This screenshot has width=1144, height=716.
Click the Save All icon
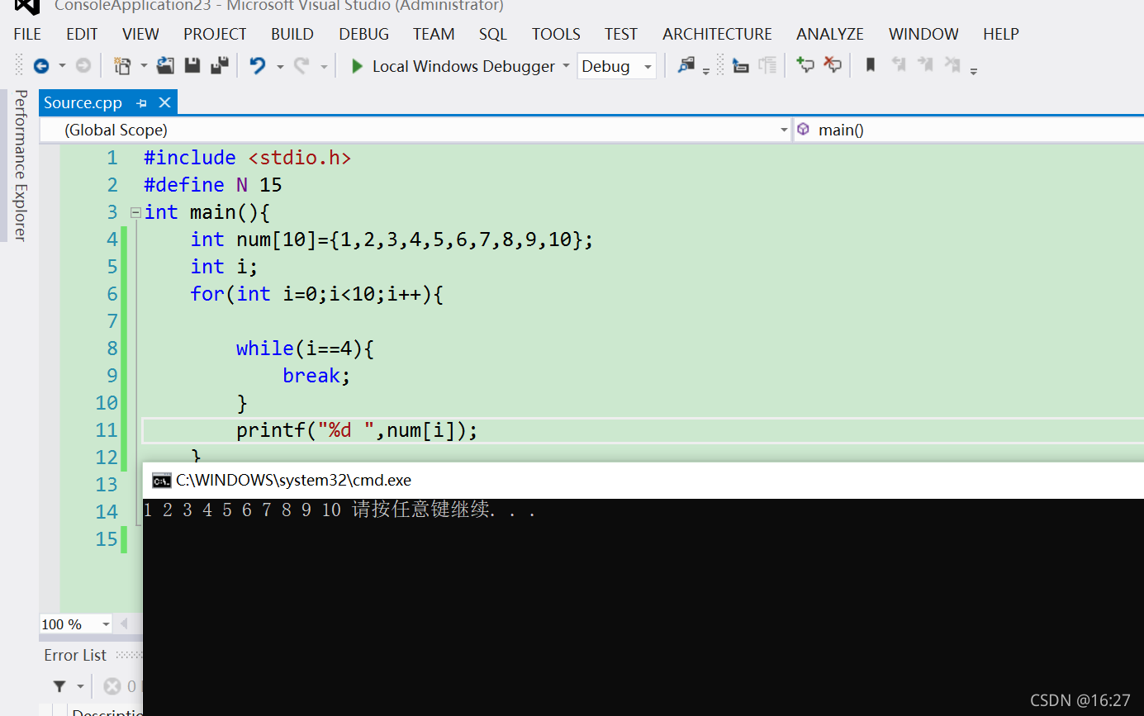(x=220, y=66)
